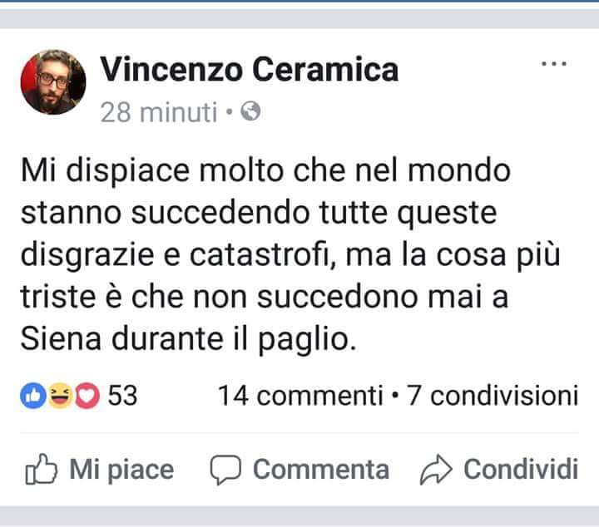Click the thumbs-up outline icon beside Mi piace
599x527 pixels.
tap(41, 470)
